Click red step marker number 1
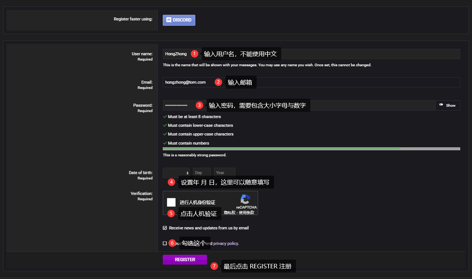 coord(195,54)
